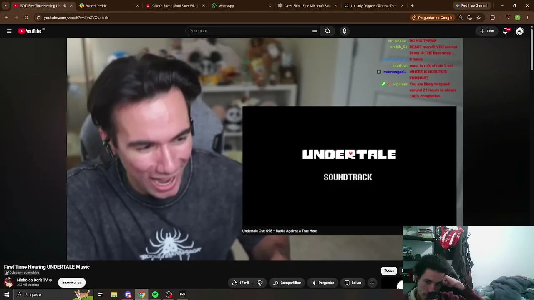The width and height of the screenshot is (534, 300).
Task: Click the Compartilhar share button
Action: tap(287, 283)
